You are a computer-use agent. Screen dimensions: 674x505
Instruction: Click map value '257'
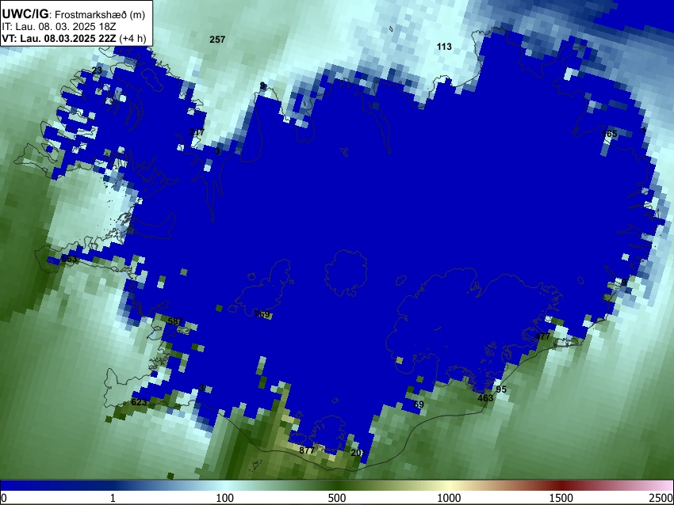tap(217, 40)
